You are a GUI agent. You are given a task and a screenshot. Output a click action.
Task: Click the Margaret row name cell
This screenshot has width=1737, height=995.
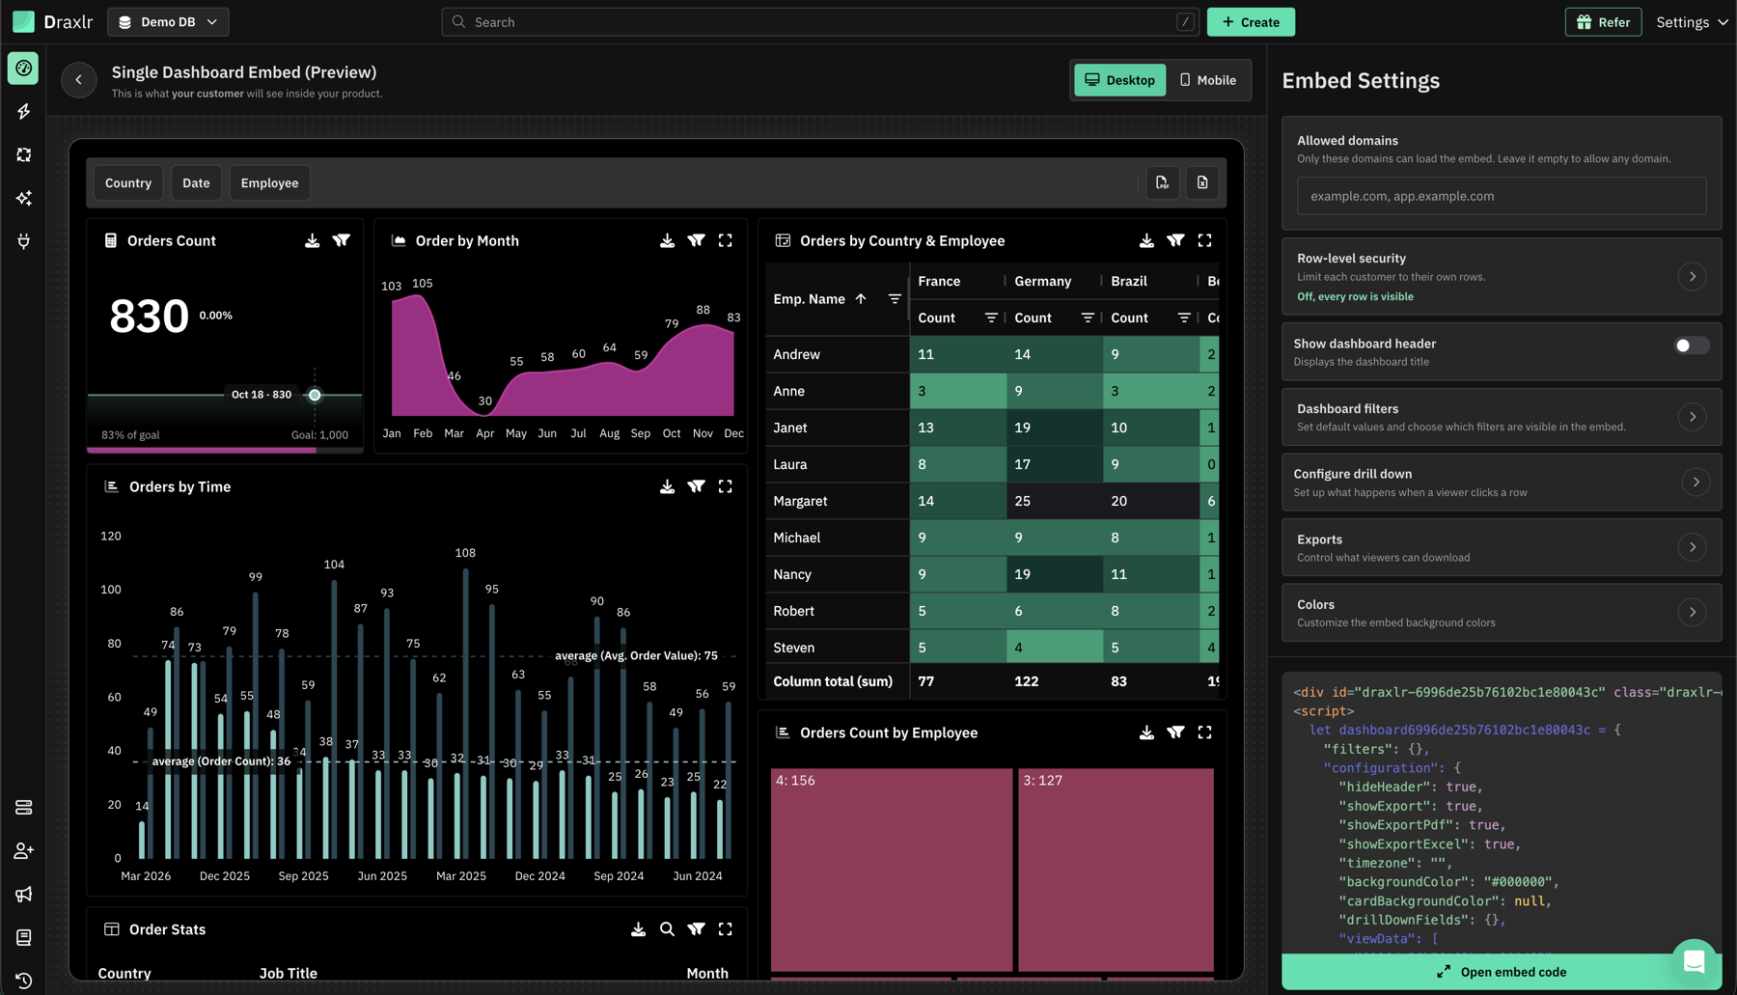pos(837,501)
